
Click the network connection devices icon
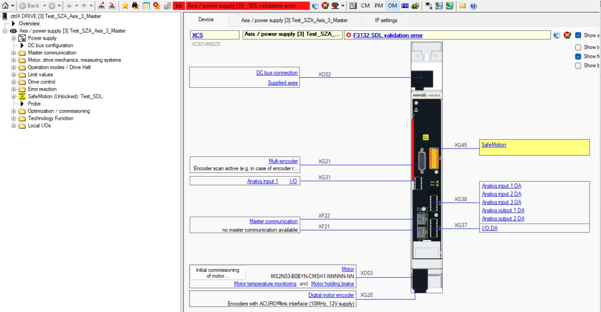429,6
